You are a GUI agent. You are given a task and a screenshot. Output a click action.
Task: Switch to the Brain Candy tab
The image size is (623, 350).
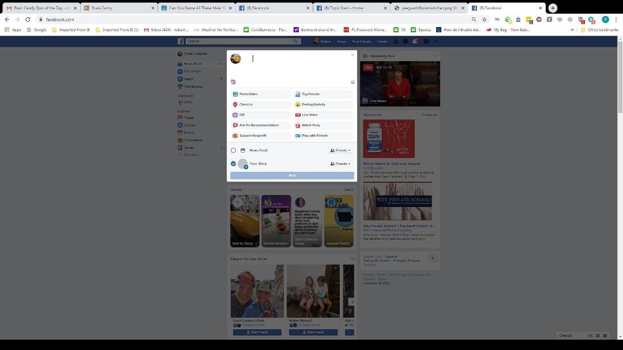(118, 8)
